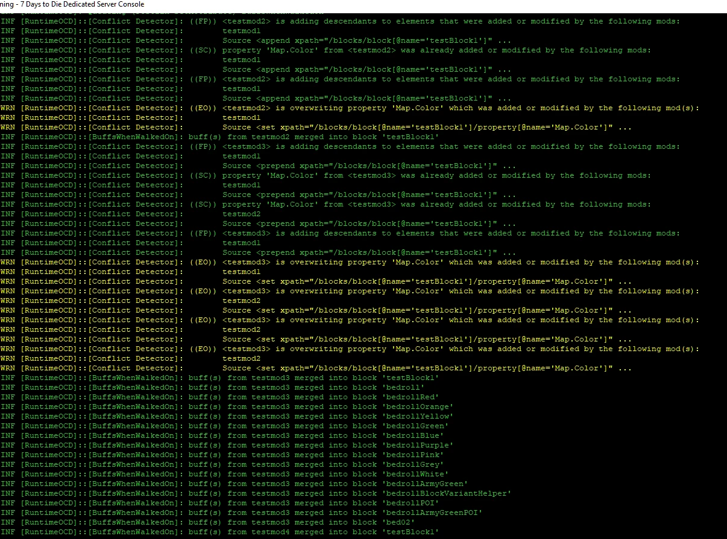Select the log line ending in 'bedrollPOI'
Viewport: 727px width, 539px height.
coord(220,503)
